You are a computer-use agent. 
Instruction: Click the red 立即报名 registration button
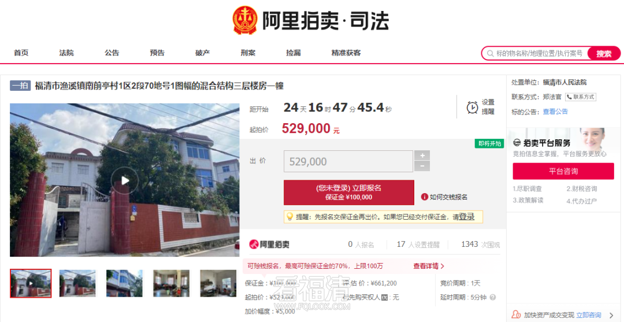pos(348,193)
